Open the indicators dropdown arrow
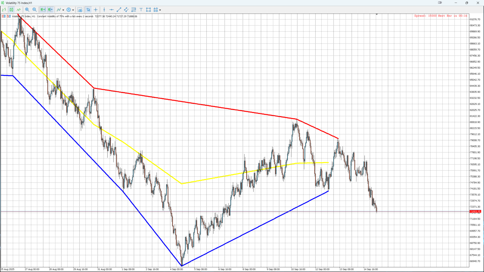The width and height of the screenshot is (484, 272). [x=63, y=10]
